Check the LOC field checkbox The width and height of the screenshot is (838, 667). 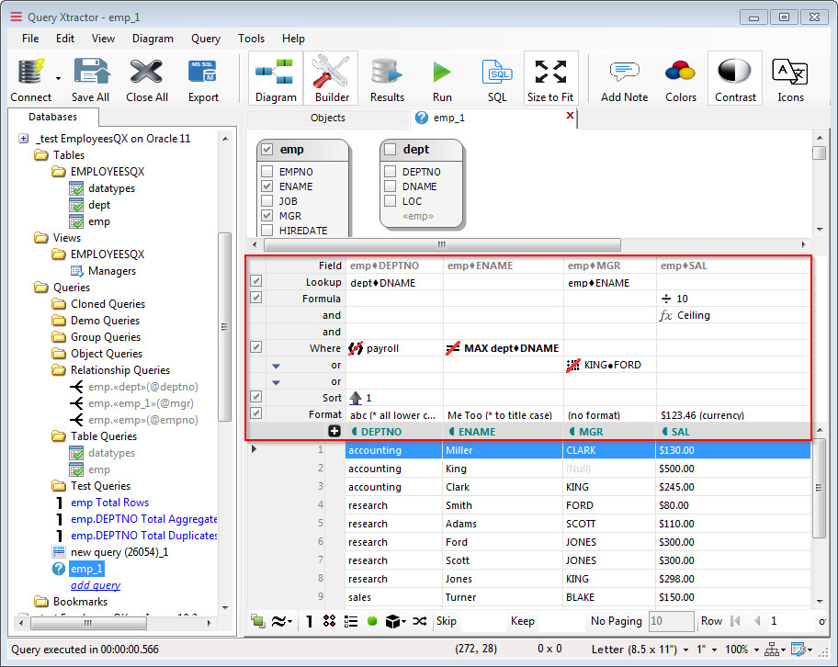pos(391,201)
